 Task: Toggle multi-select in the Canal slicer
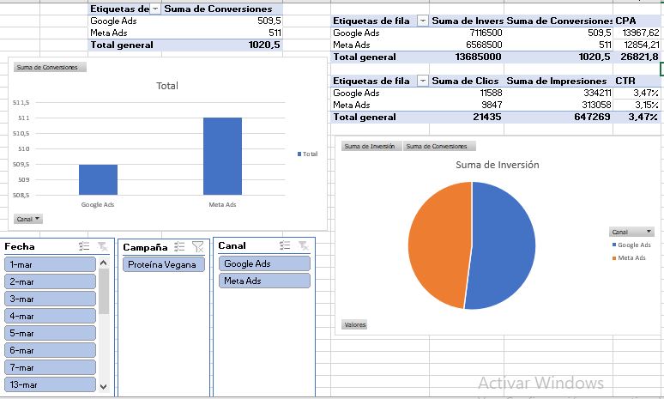click(285, 245)
